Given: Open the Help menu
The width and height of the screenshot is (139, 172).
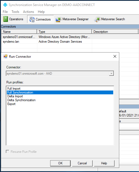Looking at the screenshot, I should tap(41, 12).
